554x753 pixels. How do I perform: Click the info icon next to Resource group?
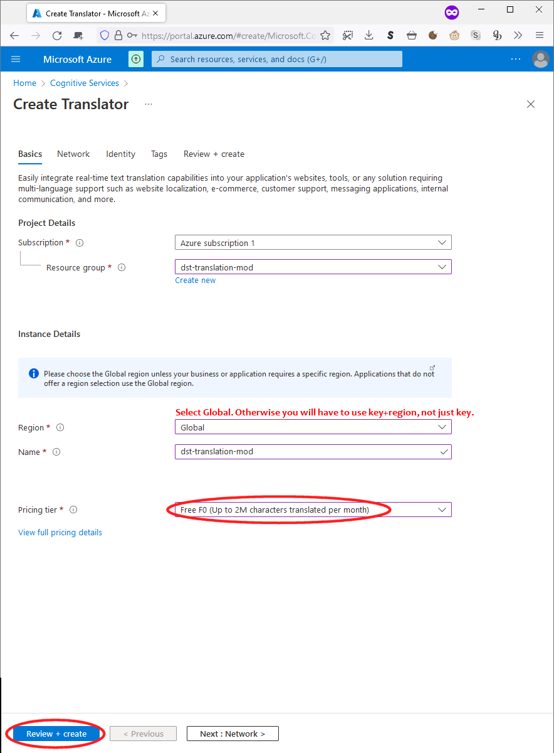click(122, 267)
